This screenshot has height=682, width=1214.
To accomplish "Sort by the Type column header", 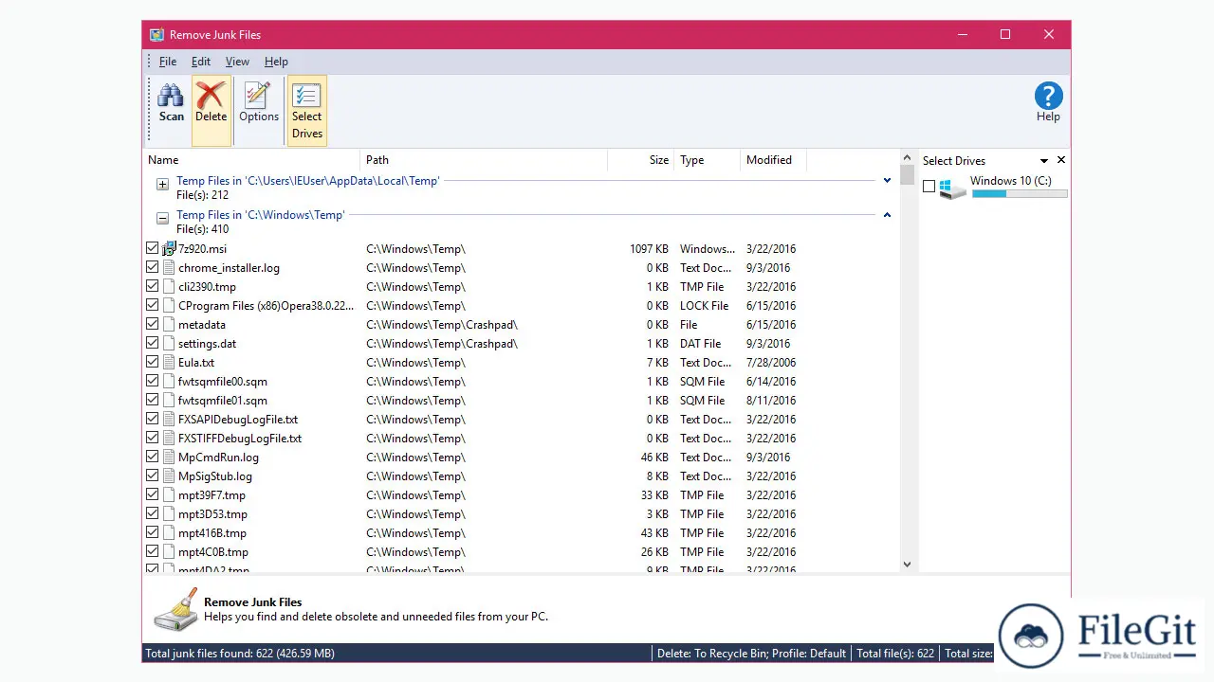I will coord(707,160).
